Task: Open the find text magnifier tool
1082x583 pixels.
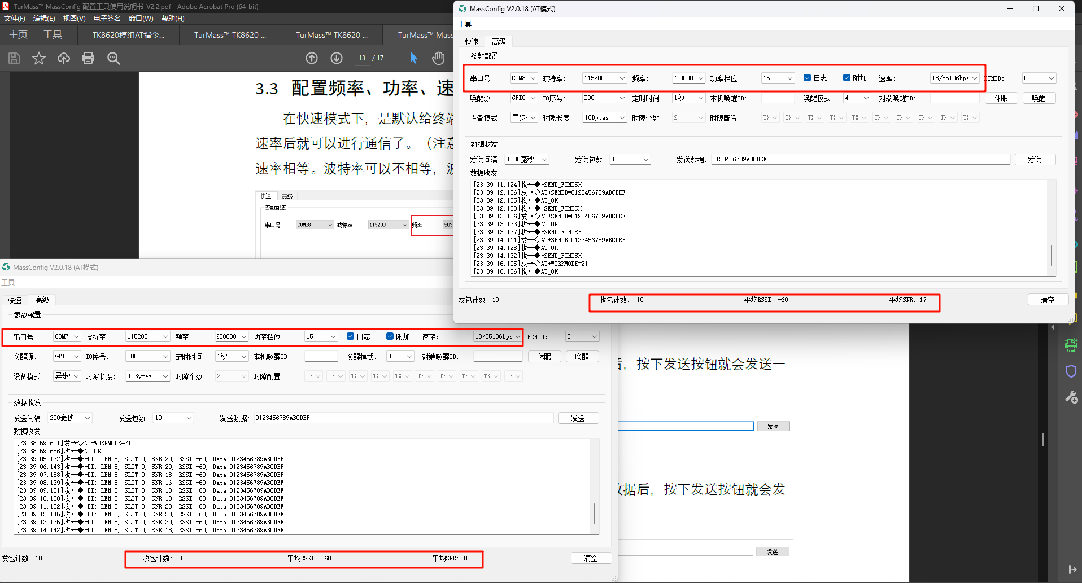Action: (x=114, y=58)
